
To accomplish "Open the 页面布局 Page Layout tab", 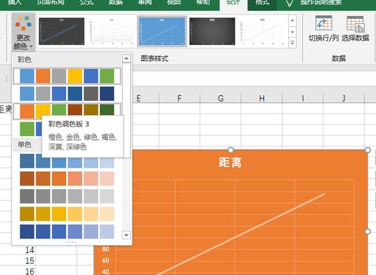I will (50, 2).
